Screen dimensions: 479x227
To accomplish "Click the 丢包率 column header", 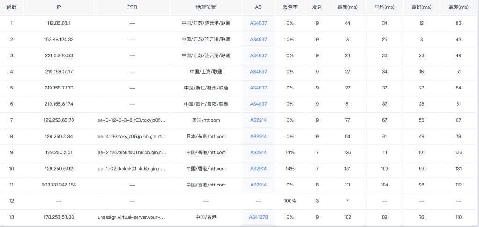I will [x=290, y=7].
